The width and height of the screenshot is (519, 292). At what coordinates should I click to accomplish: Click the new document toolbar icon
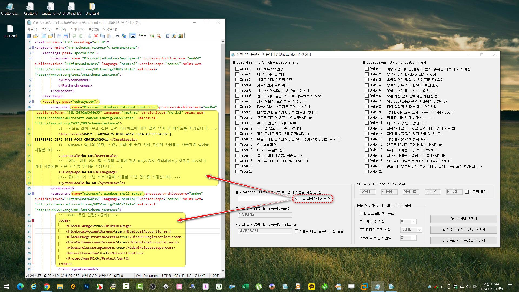coord(44,36)
